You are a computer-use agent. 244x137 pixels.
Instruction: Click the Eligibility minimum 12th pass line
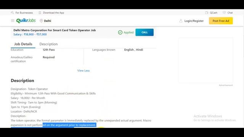tap(53, 94)
